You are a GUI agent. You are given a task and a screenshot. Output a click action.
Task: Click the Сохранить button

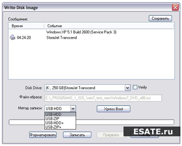tap(160, 18)
